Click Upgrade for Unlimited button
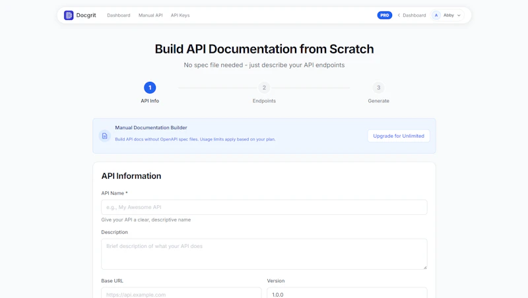This screenshot has width=528, height=298. click(x=399, y=136)
